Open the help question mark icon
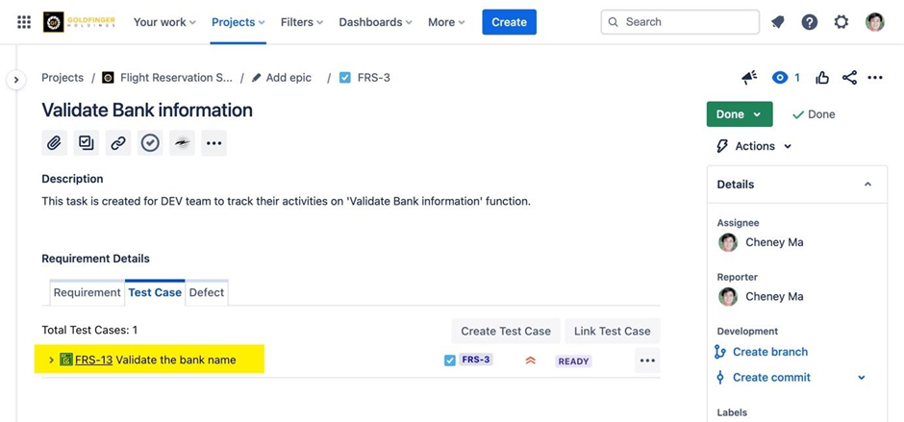The image size is (904, 422). 810,22
